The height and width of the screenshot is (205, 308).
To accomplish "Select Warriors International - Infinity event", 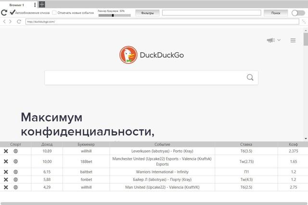I will [162, 172].
